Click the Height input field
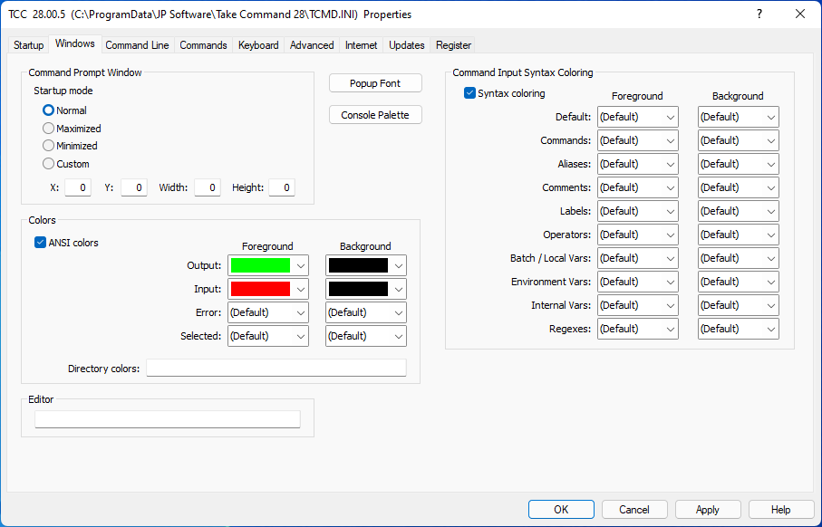This screenshot has height=527, width=822. [x=282, y=187]
